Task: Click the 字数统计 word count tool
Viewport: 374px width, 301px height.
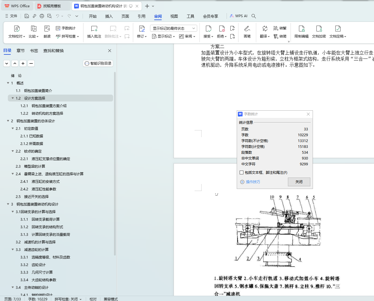Action: (x=66, y=28)
